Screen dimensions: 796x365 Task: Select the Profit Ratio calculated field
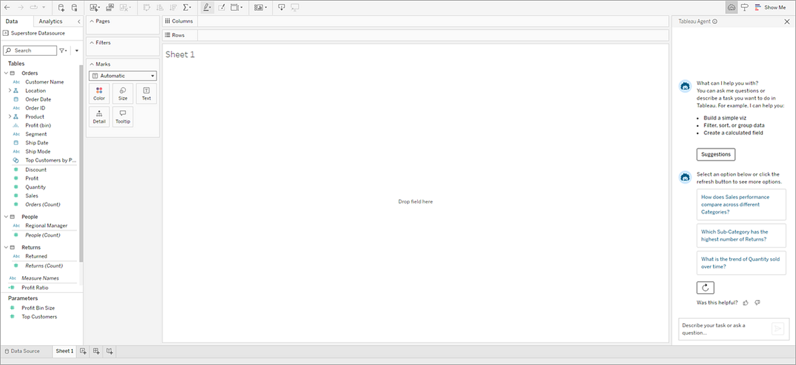tap(34, 288)
